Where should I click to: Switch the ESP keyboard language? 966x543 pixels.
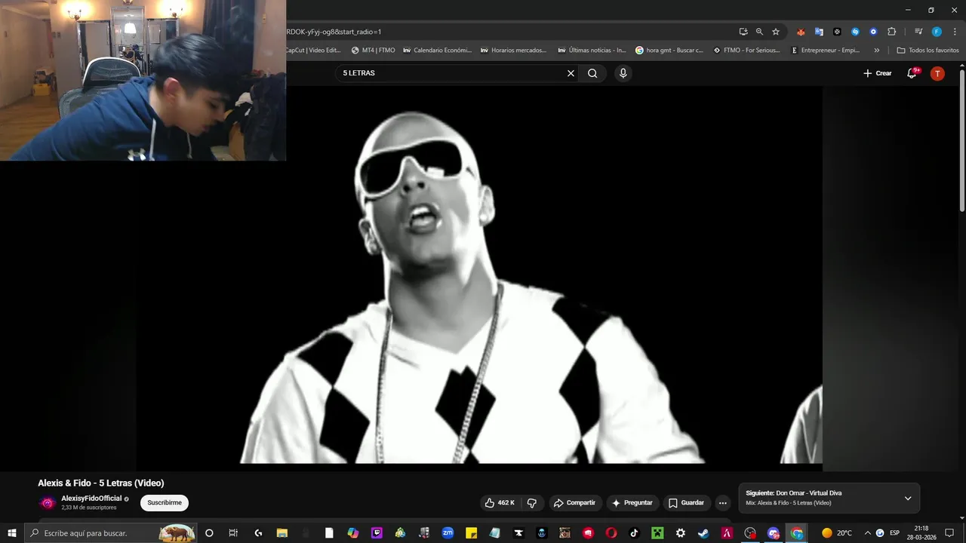[x=895, y=533]
